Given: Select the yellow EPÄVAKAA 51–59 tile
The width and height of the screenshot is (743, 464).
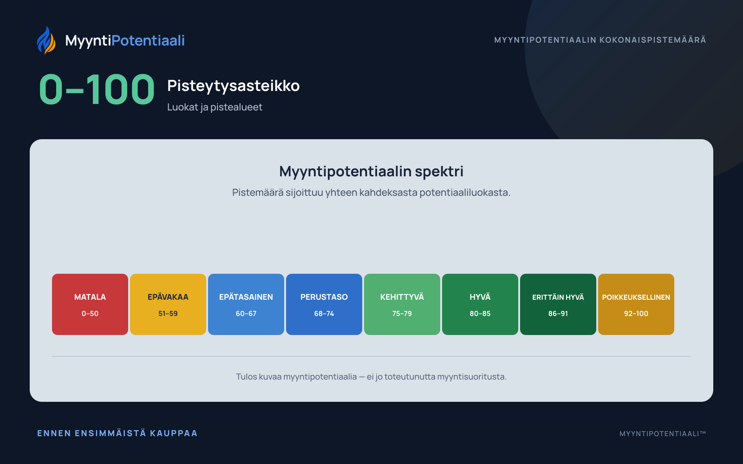Looking at the screenshot, I should 168,304.
